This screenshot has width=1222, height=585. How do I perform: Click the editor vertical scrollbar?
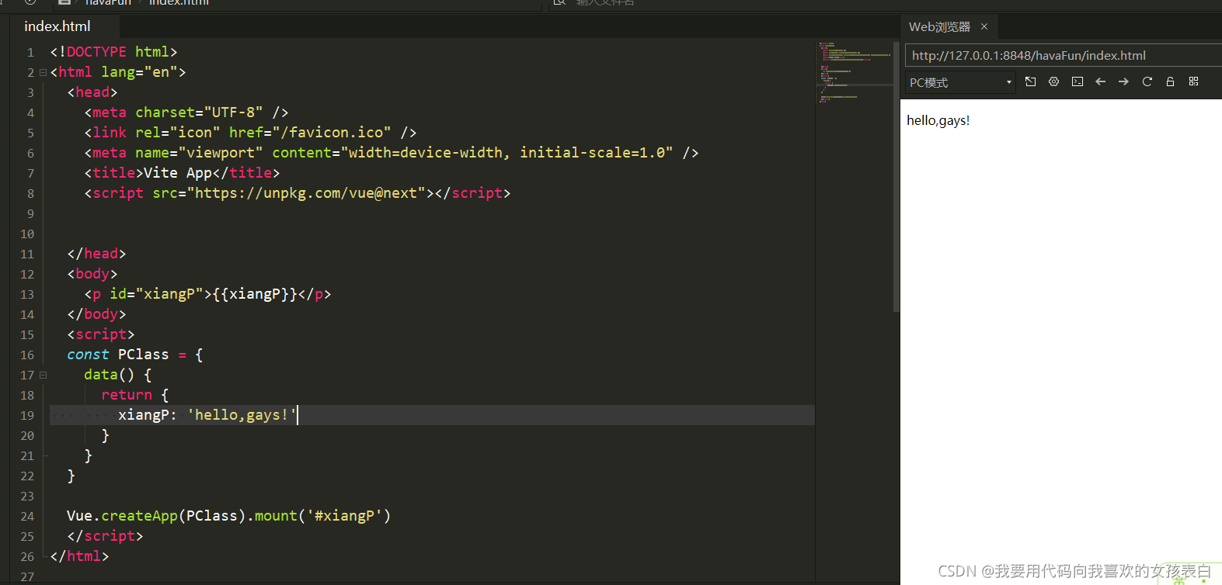click(896, 177)
